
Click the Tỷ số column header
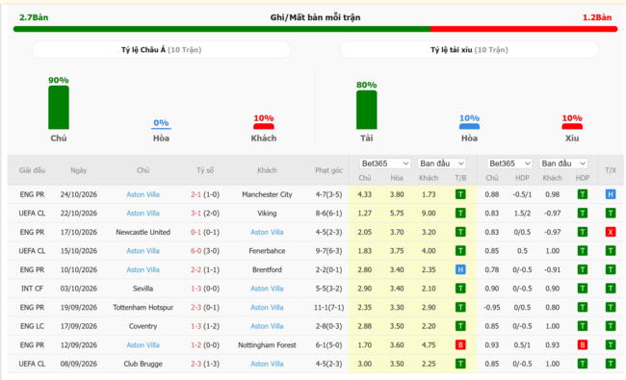[205, 170]
